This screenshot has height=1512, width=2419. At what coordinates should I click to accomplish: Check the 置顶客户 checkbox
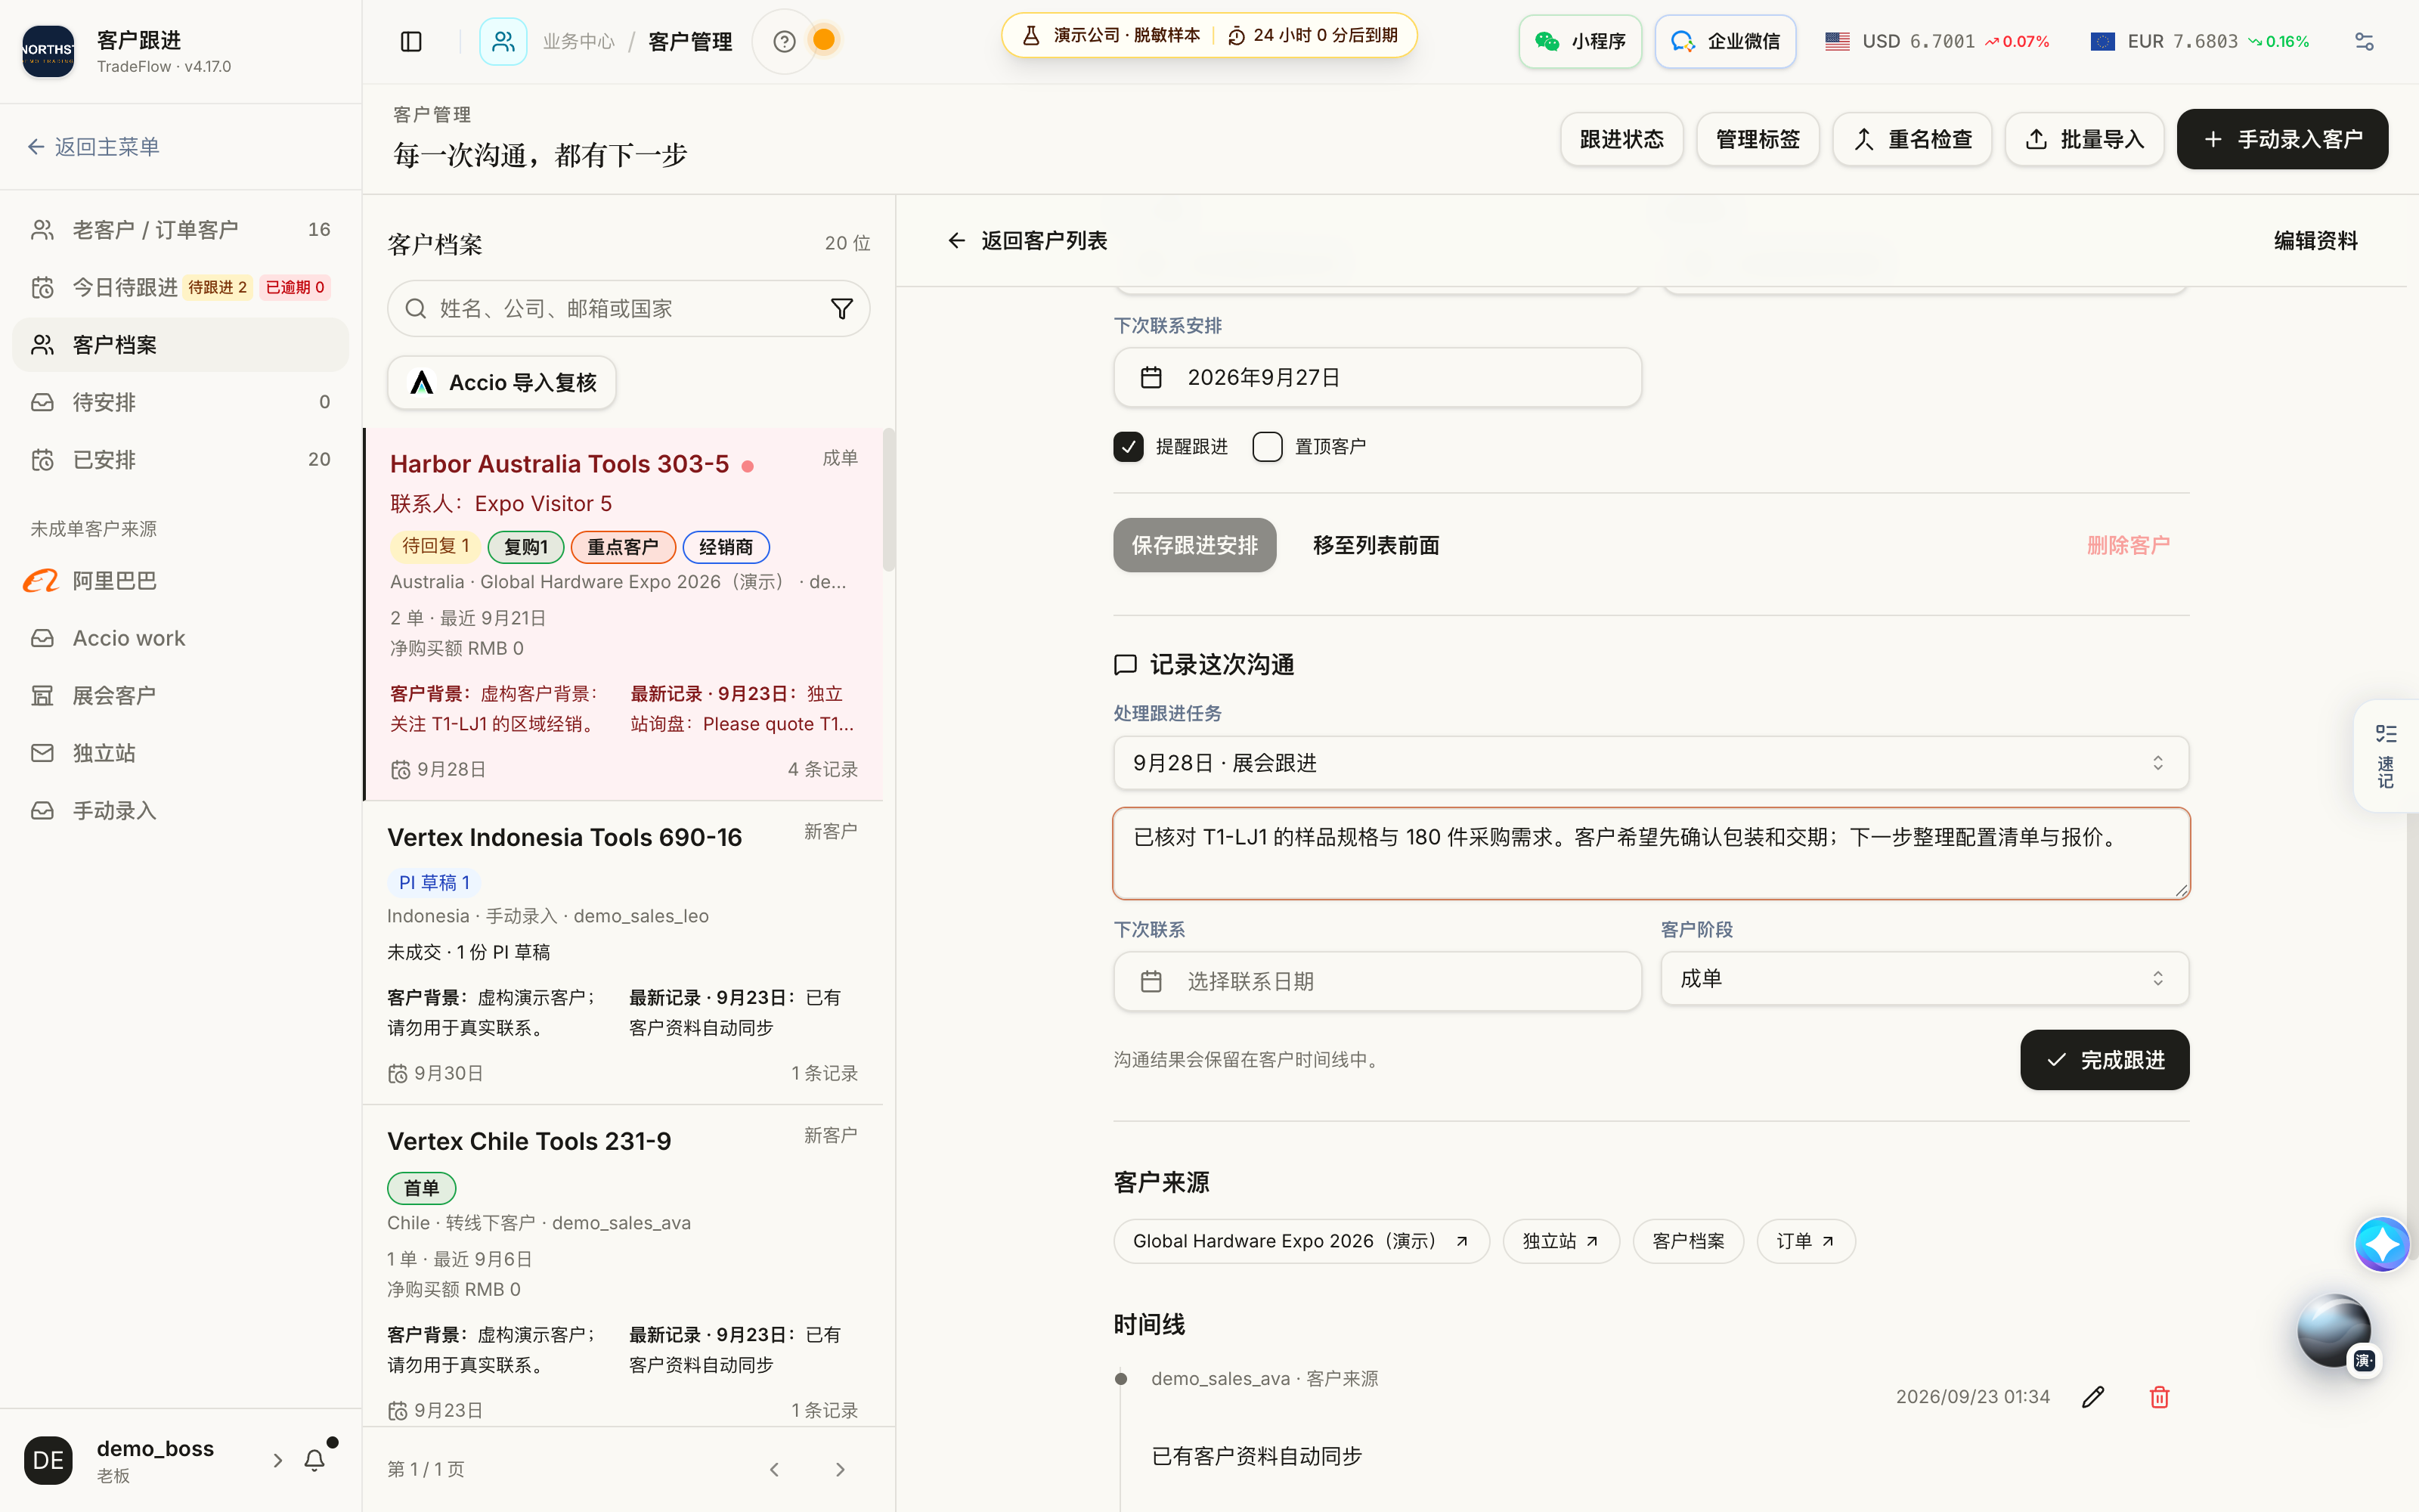coord(1268,446)
